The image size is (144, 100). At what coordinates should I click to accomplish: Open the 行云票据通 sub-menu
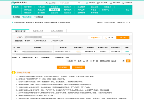coord(38,17)
